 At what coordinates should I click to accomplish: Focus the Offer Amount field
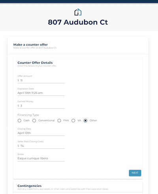[41, 80]
